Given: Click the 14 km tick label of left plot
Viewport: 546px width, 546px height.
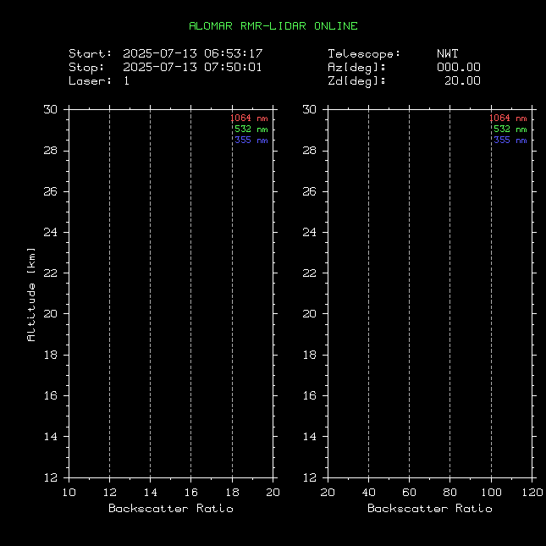Looking at the screenshot, I should click(51, 436).
